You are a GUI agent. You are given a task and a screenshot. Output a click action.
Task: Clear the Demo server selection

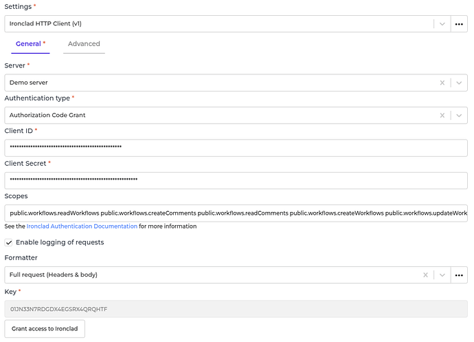point(443,83)
